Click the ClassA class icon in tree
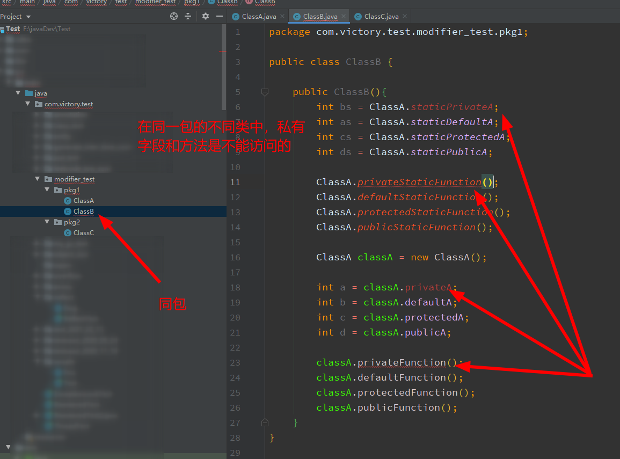The image size is (620, 459). point(67,201)
